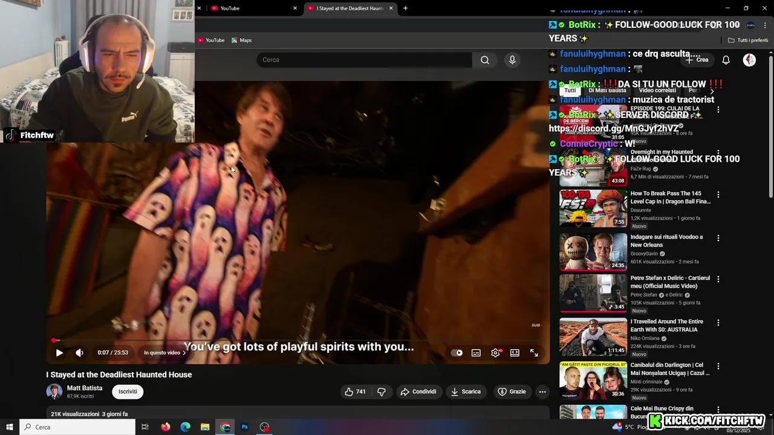Open the YouTube bookmark in bookmarks bar
774x435 pixels.
pyautogui.click(x=211, y=40)
